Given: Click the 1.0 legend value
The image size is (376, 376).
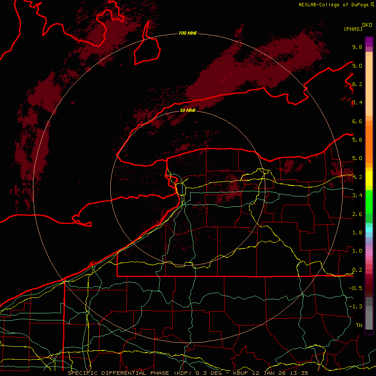Looking at the screenshot, I should [357, 251].
